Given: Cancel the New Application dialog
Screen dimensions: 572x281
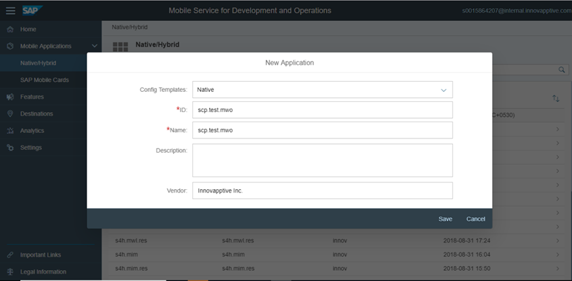Looking at the screenshot, I should tap(475, 219).
